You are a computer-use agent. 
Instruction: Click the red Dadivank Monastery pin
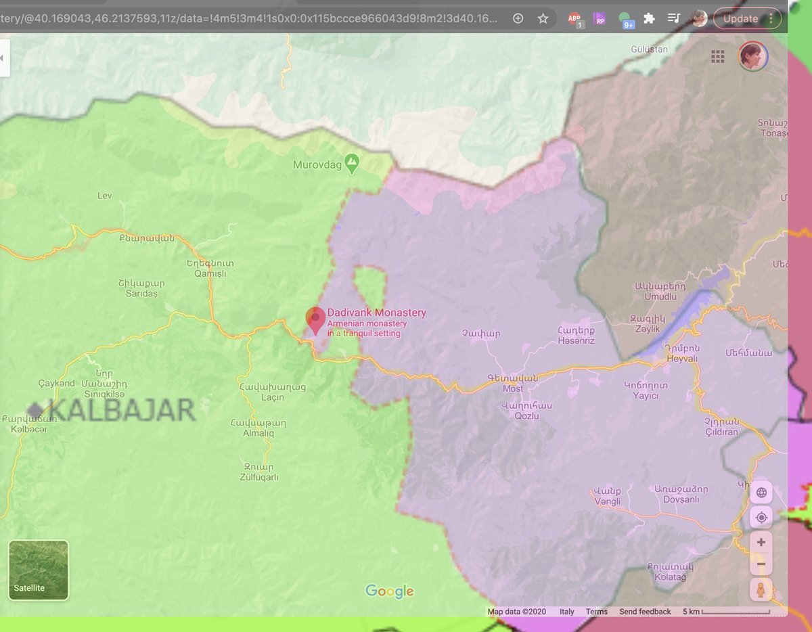coord(315,321)
